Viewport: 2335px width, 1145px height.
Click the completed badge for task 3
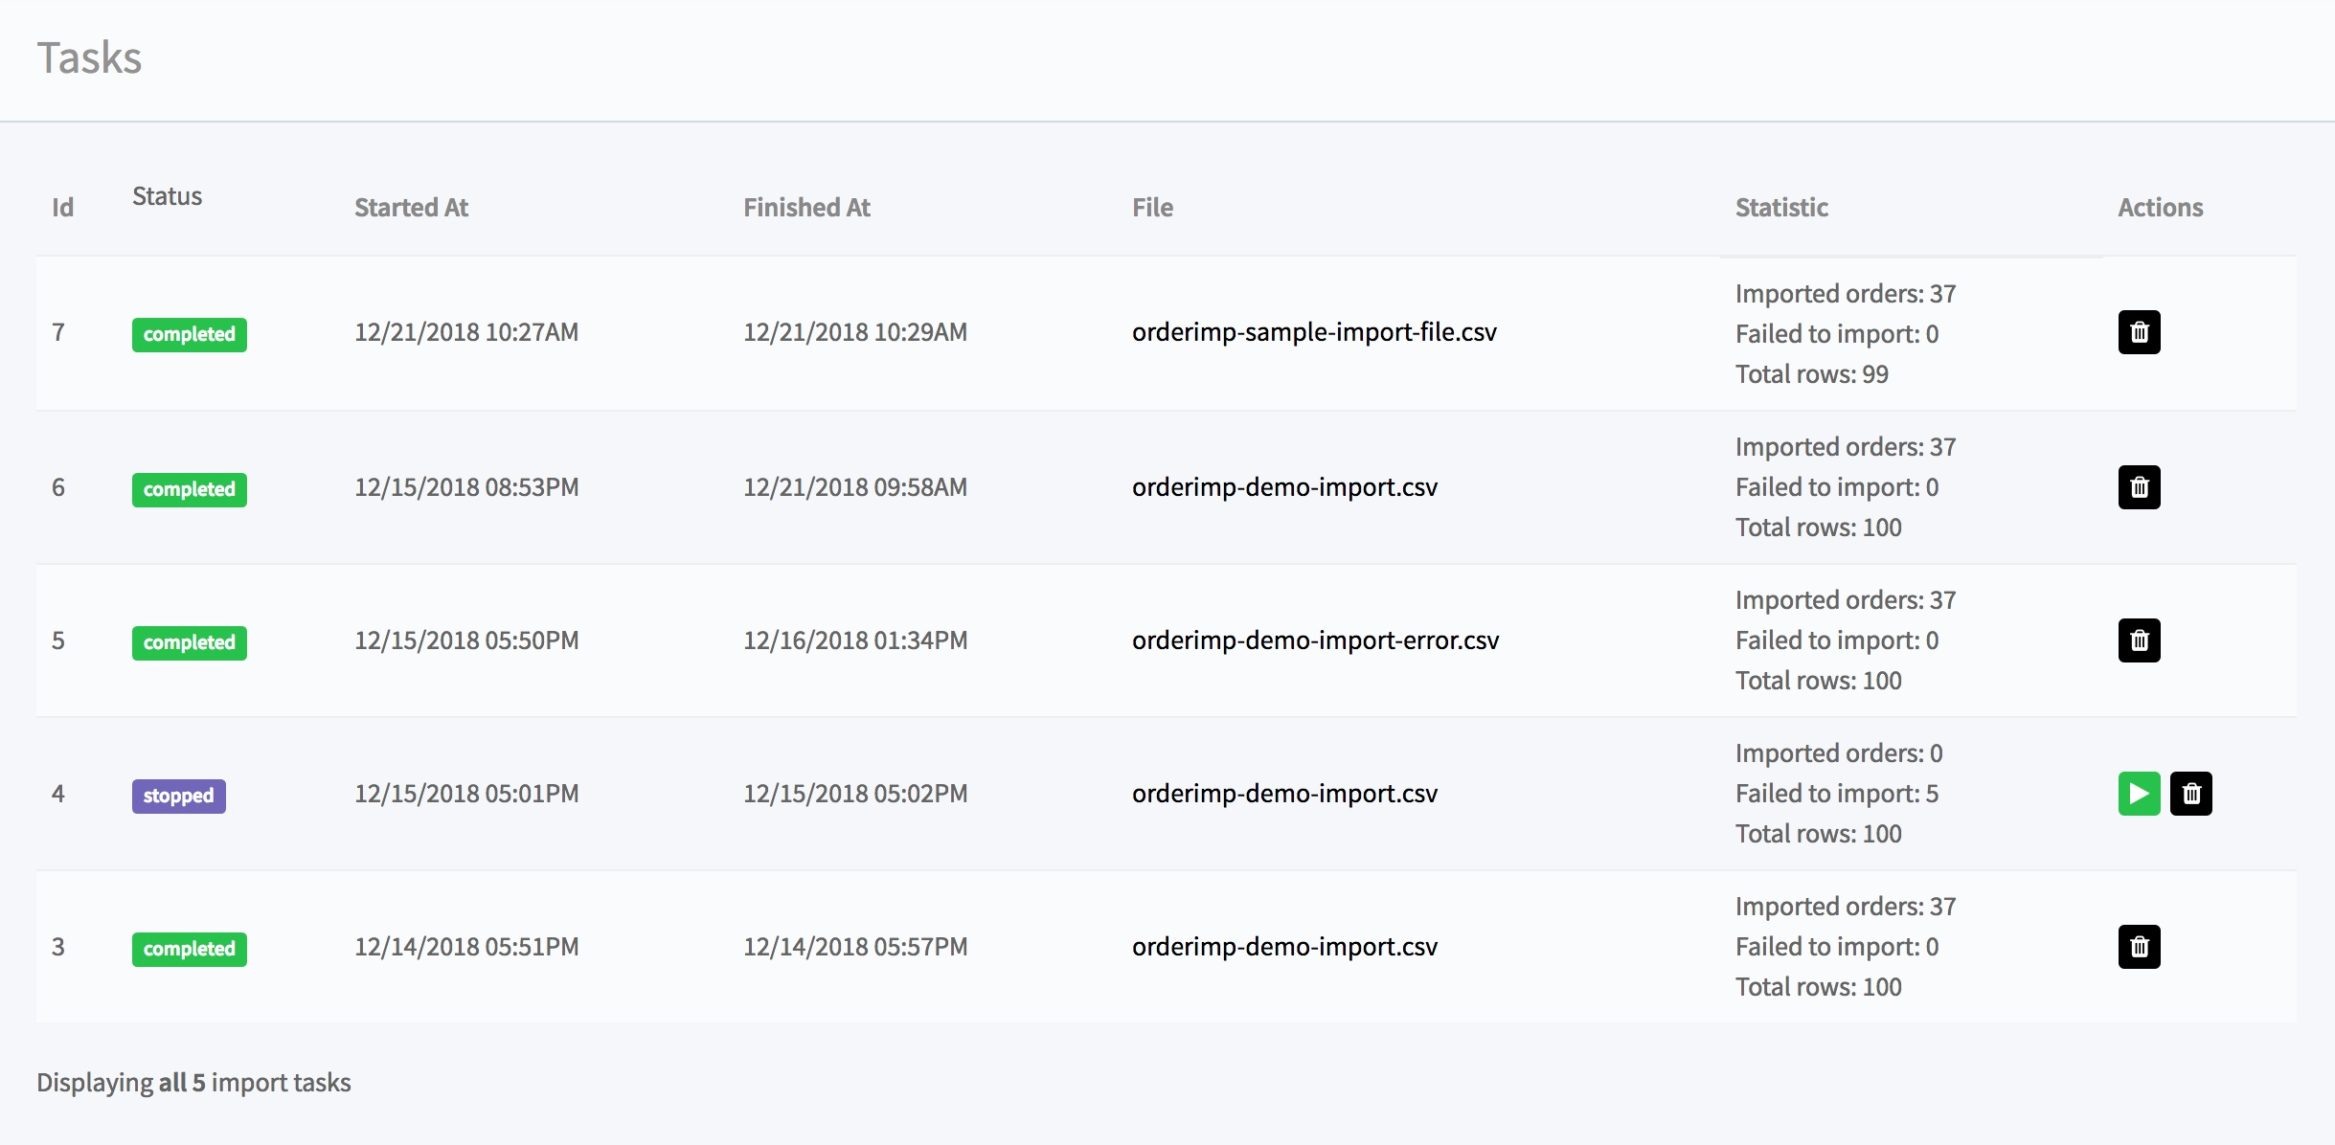189,949
